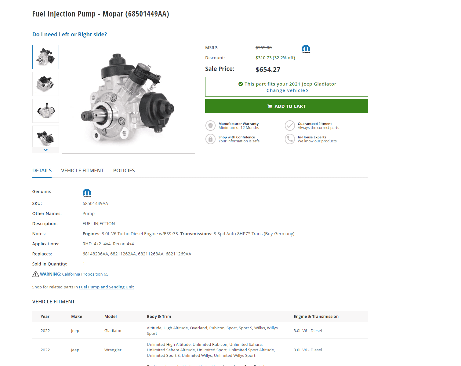This screenshot has width=461, height=366.
Task: Click the 3.0L V6 - Diesel cell in Gladiator row
Action: [x=308, y=331]
